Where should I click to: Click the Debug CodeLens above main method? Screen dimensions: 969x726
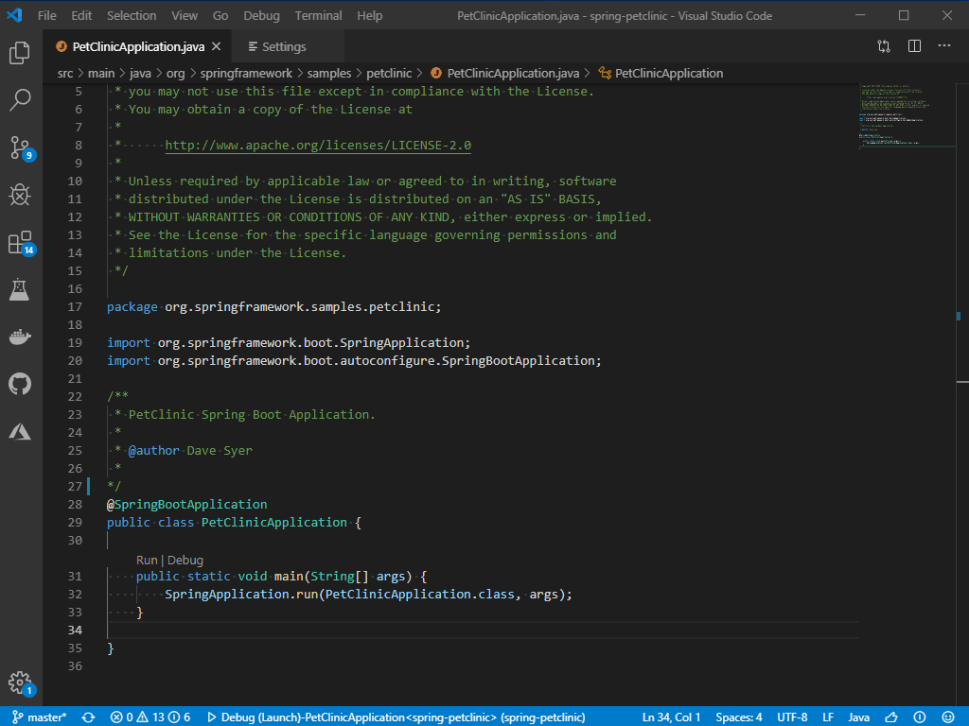click(185, 560)
